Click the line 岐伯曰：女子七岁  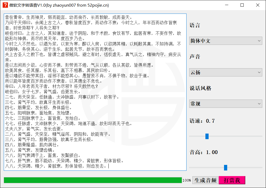43,92
